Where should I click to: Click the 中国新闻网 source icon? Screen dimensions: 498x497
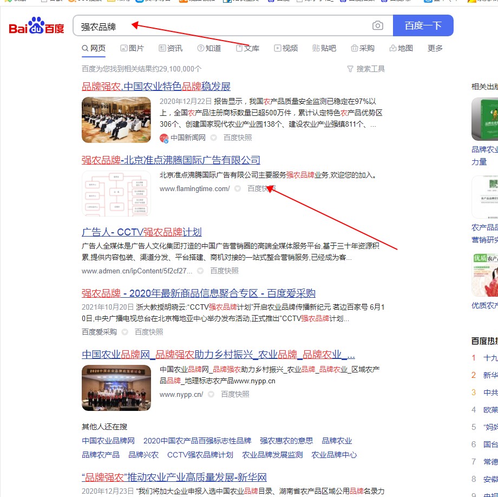click(x=164, y=138)
